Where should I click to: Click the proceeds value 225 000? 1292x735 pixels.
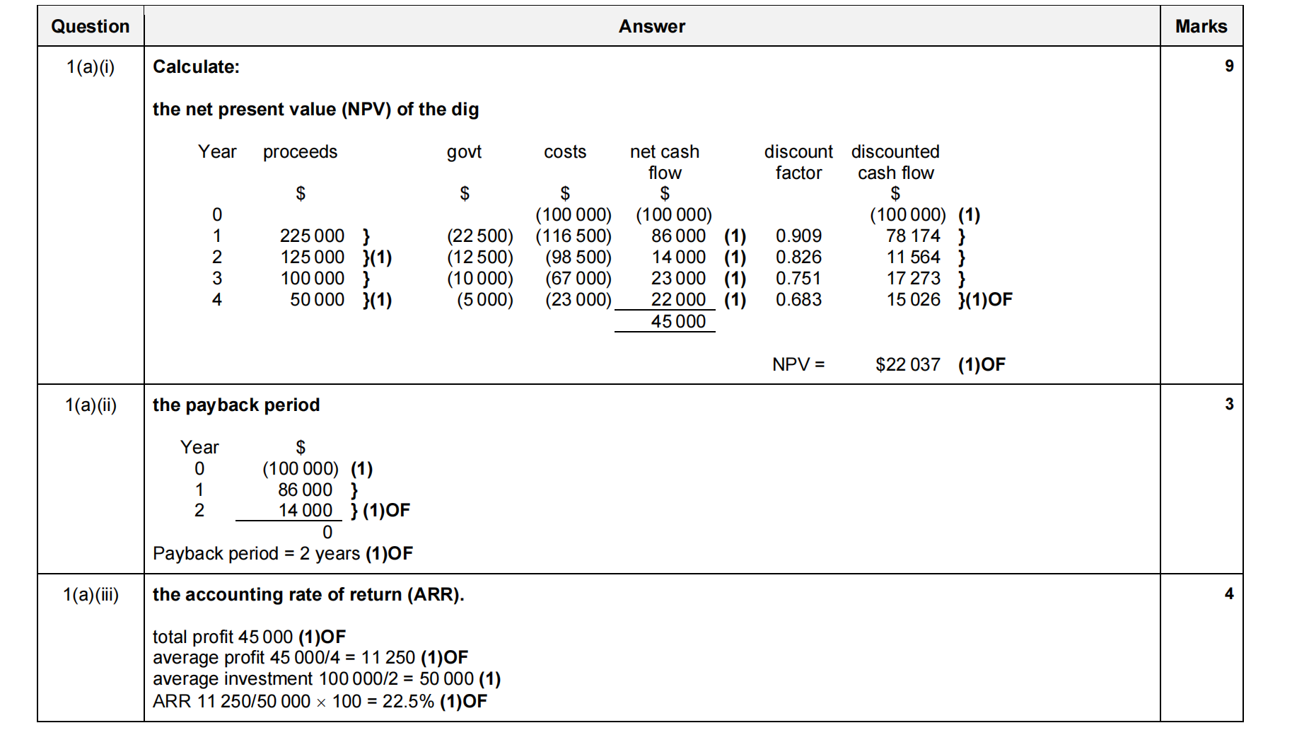coord(312,236)
